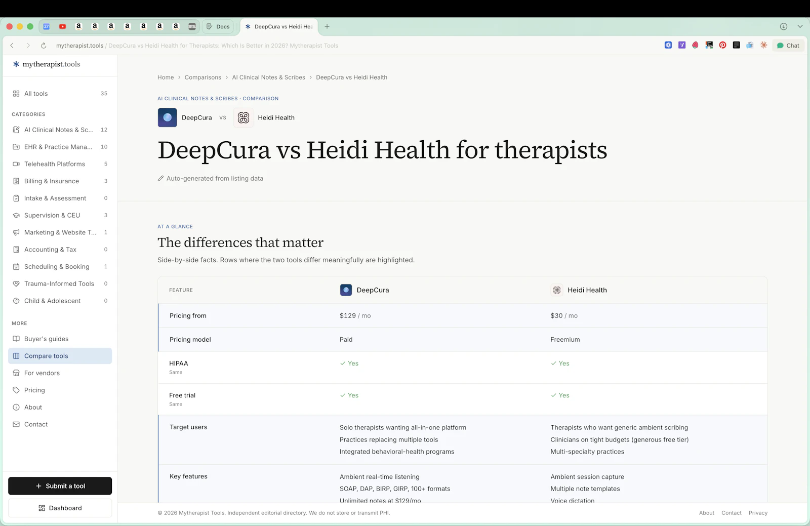Click the $30 / mo pricing cell

pyautogui.click(x=564, y=315)
